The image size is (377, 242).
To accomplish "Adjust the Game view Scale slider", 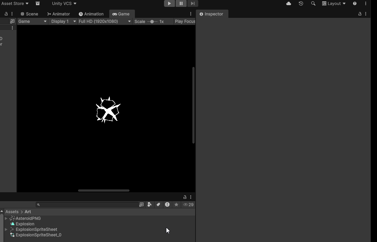I will coord(152,22).
